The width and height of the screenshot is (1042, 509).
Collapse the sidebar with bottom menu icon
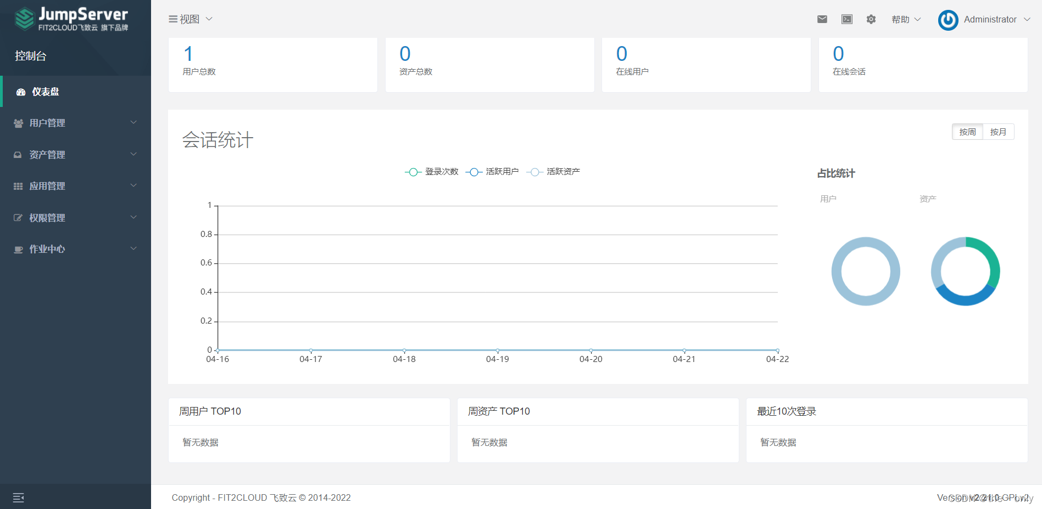18,497
